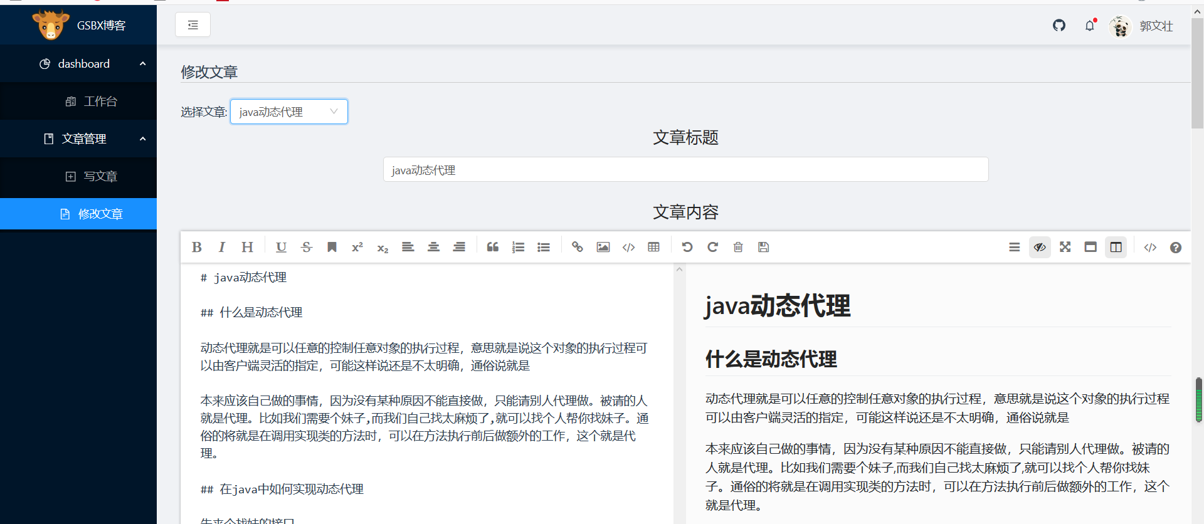This screenshot has width=1204, height=524.
Task: Click the '文章内容' section label
Action: pos(685,212)
